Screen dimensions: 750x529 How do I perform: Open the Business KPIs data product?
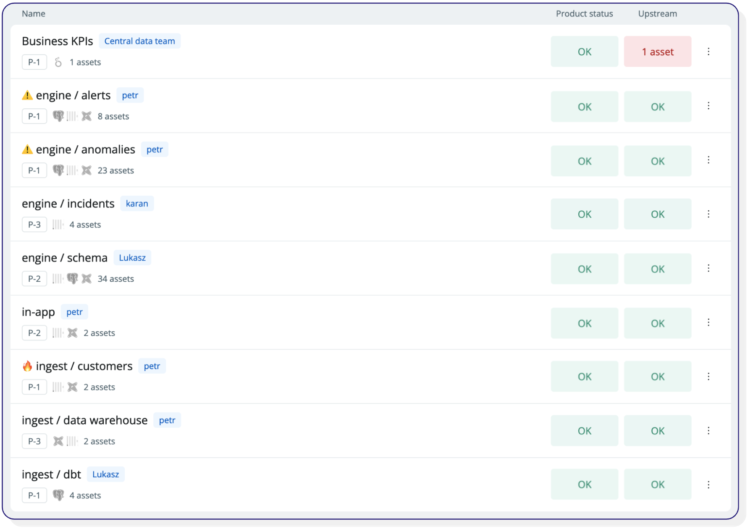point(58,41)
